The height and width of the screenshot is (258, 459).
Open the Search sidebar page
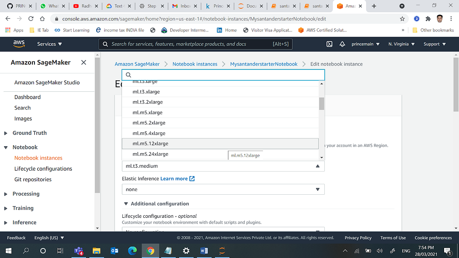23,108
